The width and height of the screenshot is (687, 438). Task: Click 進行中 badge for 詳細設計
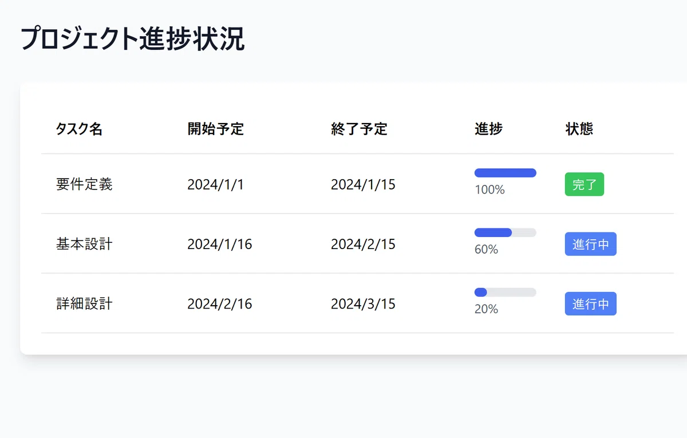point(591,303)
